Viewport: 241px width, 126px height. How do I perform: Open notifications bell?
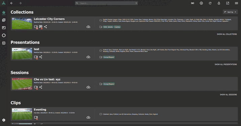click(x=219, y=3)
